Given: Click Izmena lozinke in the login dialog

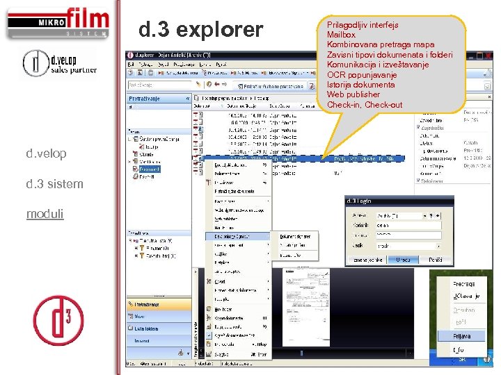Looking at the screenshot, I should [367, 260].
